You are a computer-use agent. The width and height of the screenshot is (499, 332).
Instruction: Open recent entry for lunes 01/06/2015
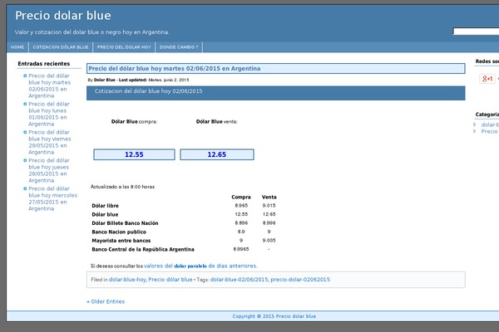(x=48, y=114)
